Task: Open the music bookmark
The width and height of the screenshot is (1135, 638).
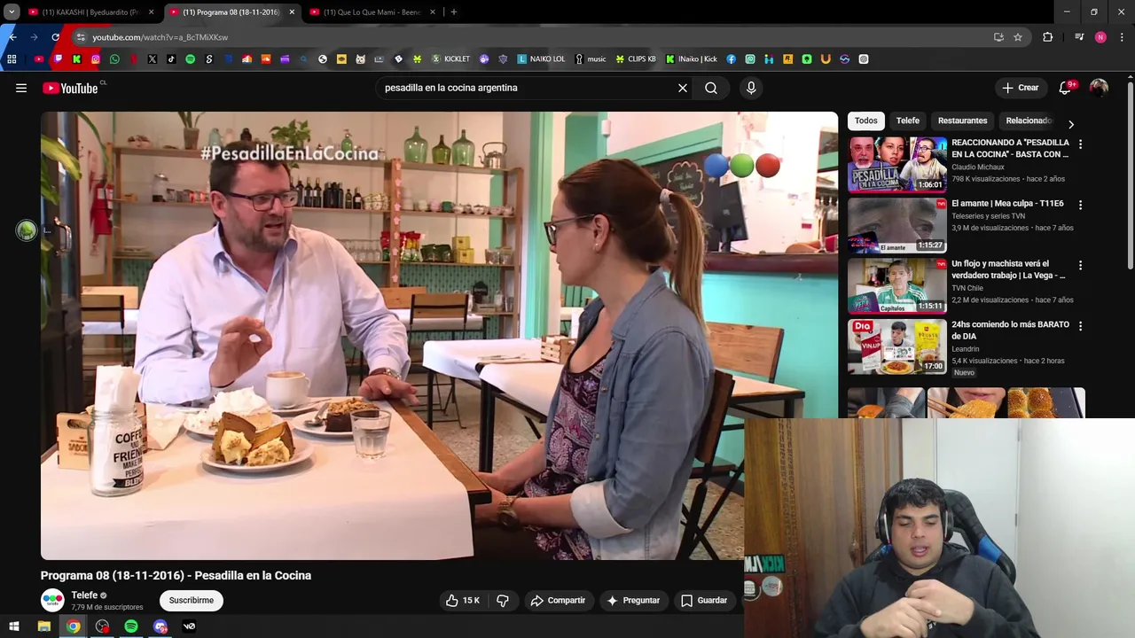Action: (x=591, y=59)
